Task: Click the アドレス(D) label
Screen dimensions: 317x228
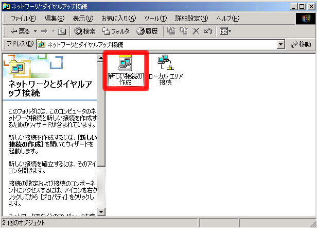Action: click(20, 44)
